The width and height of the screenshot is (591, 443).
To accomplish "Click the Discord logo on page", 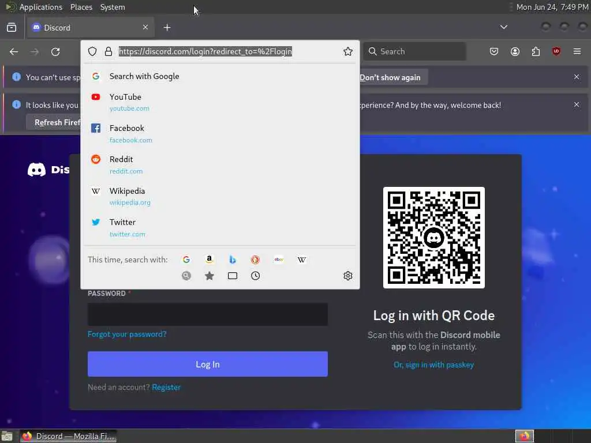I will click(x=48, y=170).
